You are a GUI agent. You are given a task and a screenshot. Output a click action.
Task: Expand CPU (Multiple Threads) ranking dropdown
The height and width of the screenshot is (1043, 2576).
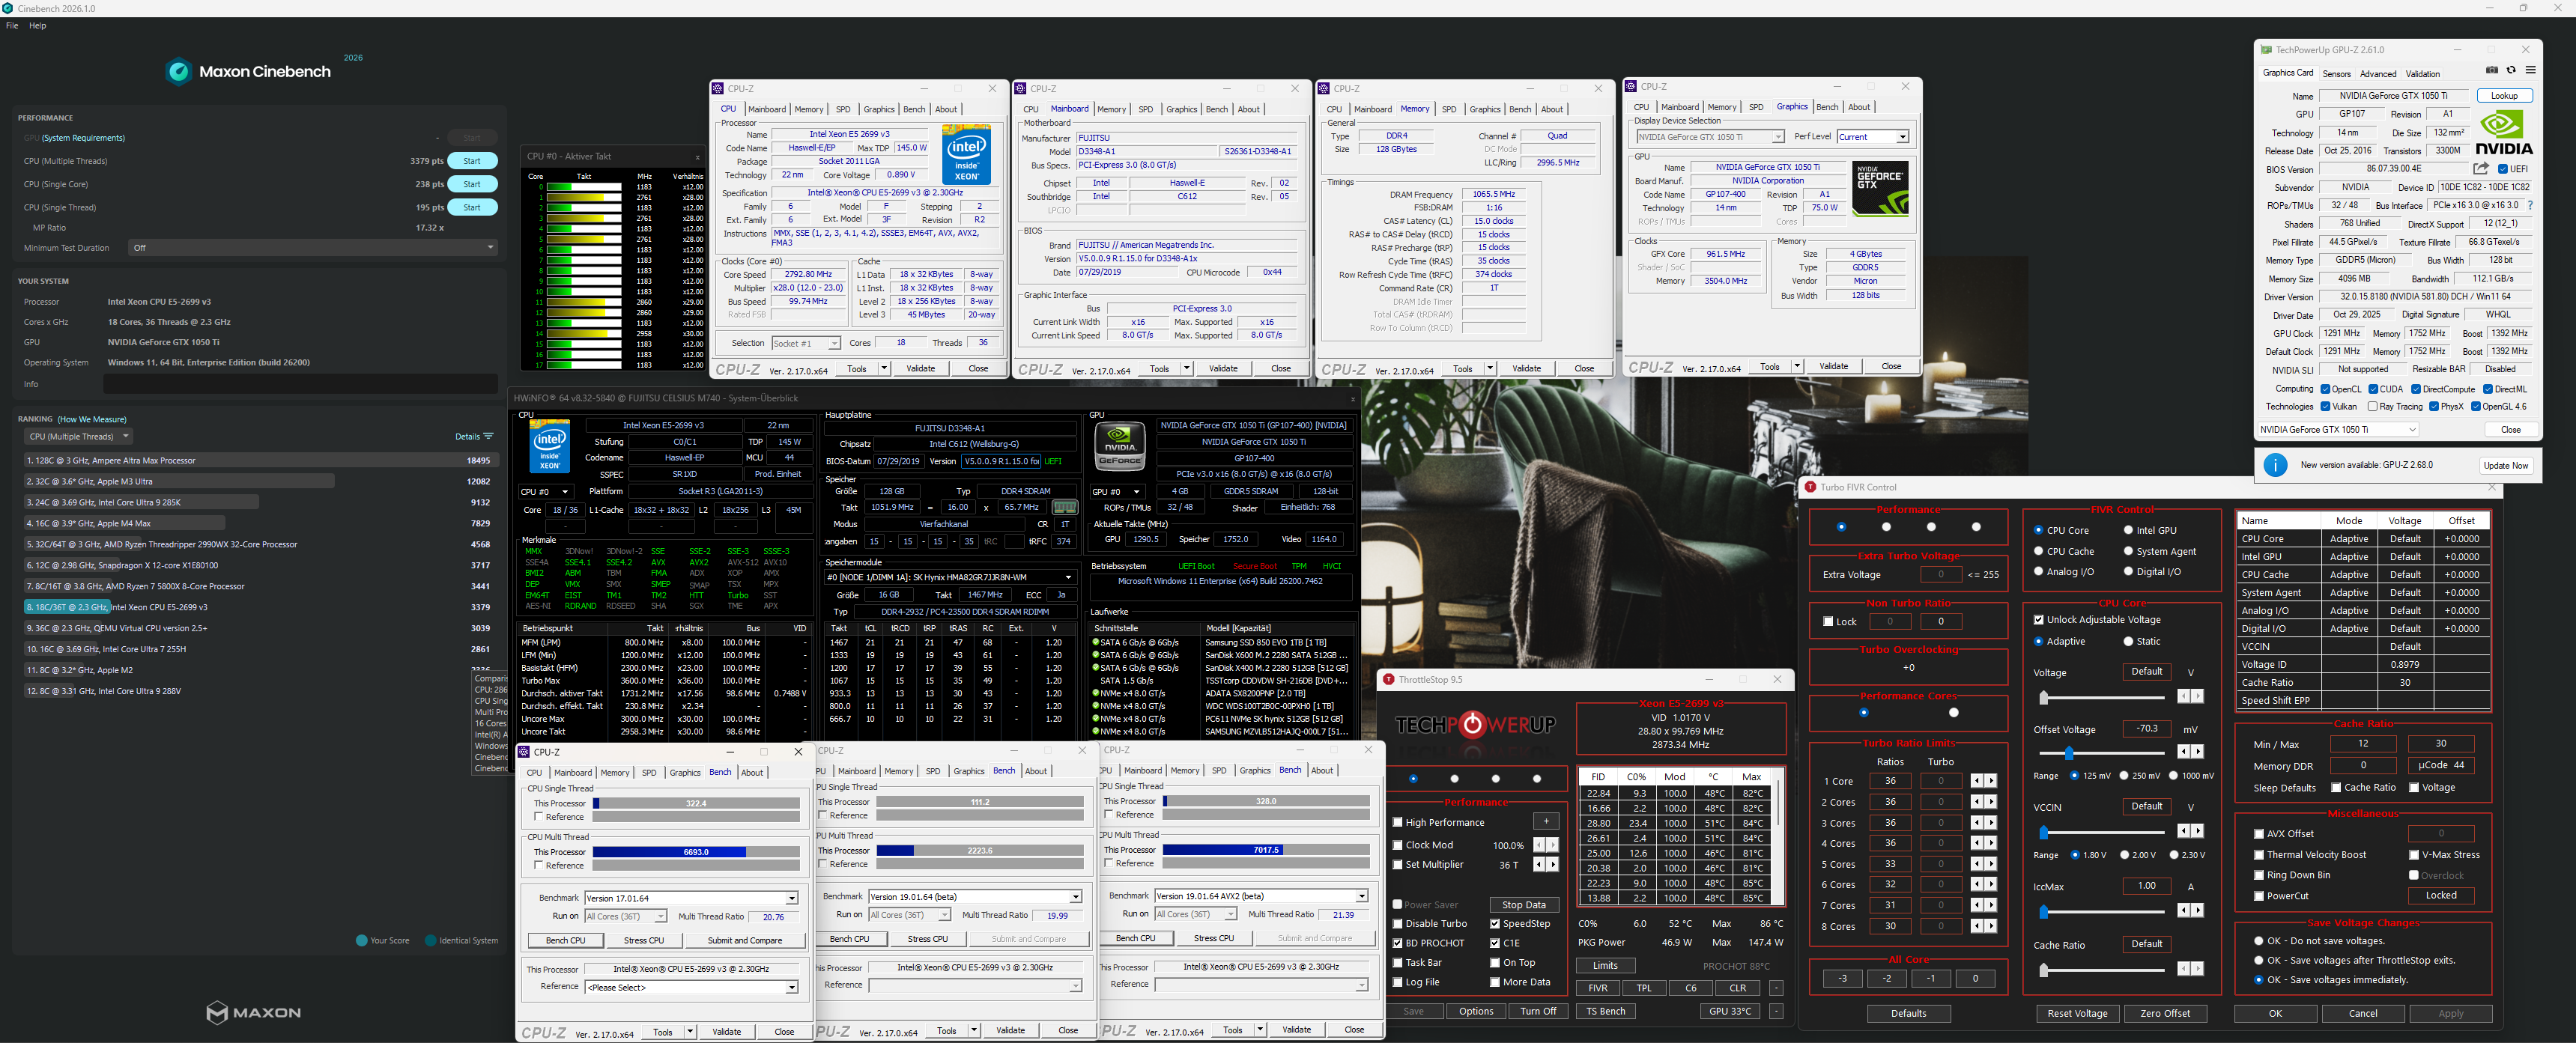(79, 436)
